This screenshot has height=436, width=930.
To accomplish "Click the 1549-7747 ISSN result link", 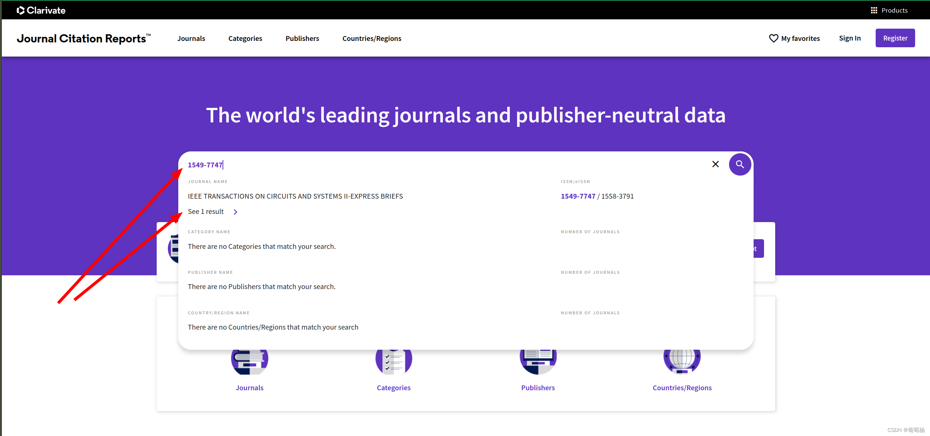I will point(578,196).
